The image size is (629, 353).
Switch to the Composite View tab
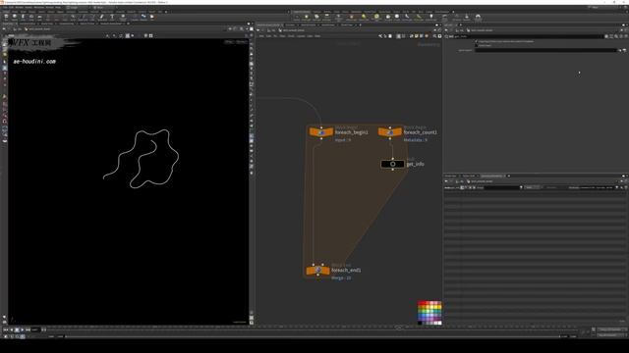[67, 24]
